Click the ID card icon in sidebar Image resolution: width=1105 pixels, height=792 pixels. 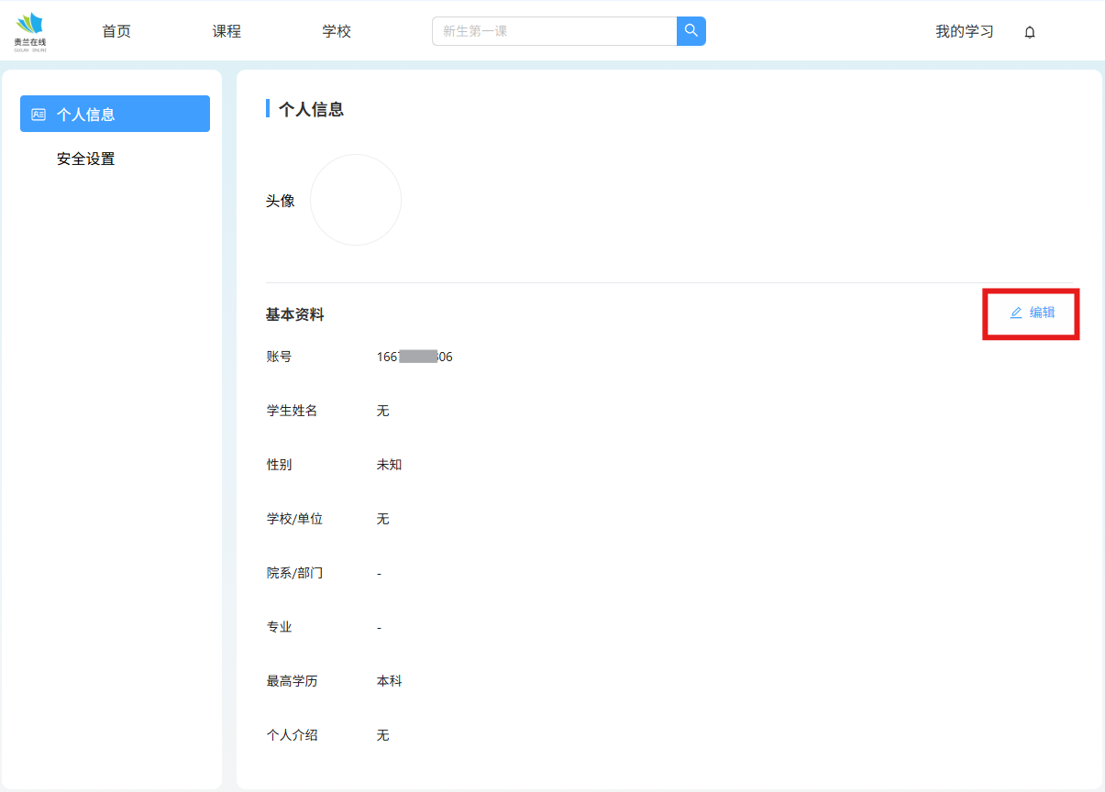(x=39, y=115)
